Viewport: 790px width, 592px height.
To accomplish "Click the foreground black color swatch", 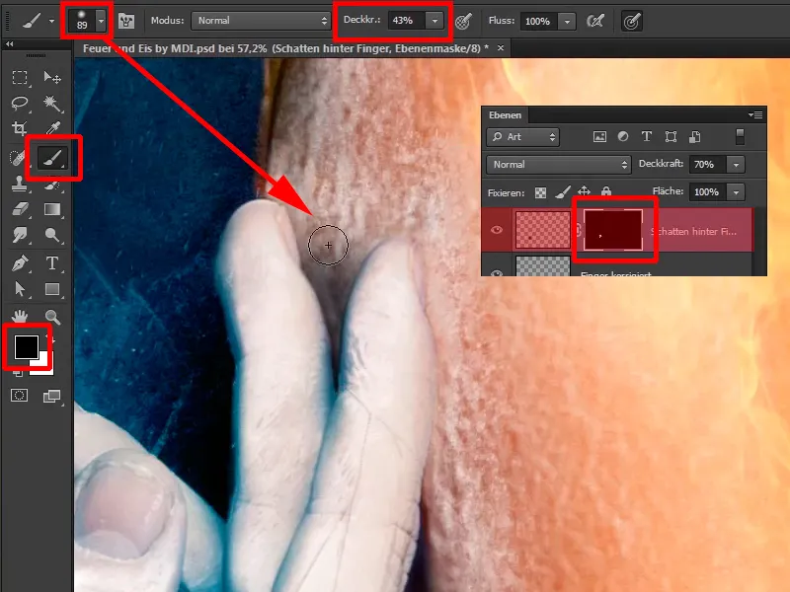I will 27,347.
